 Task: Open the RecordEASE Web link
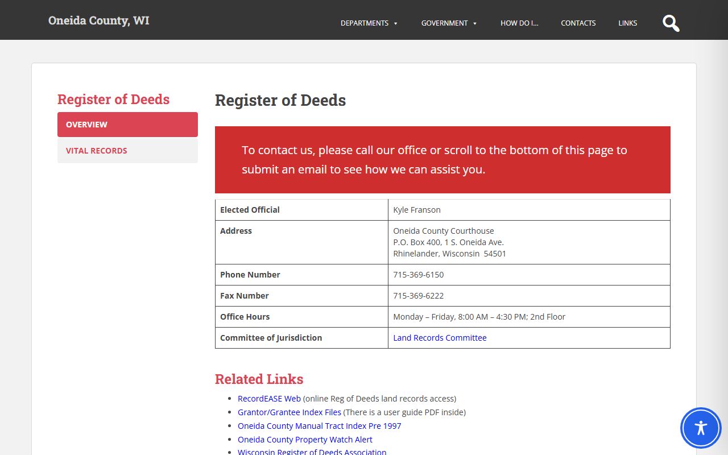269,399
